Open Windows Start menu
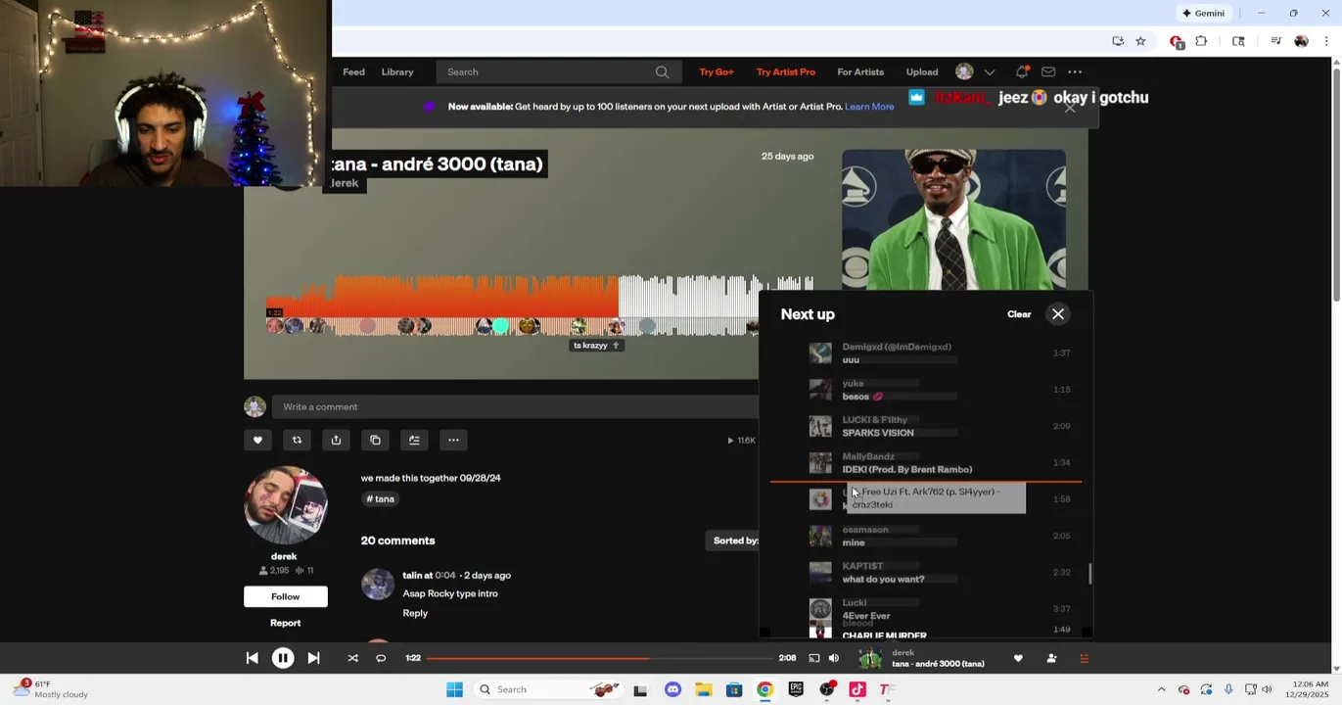1342x705 pixels. click(x=454, y=689)
